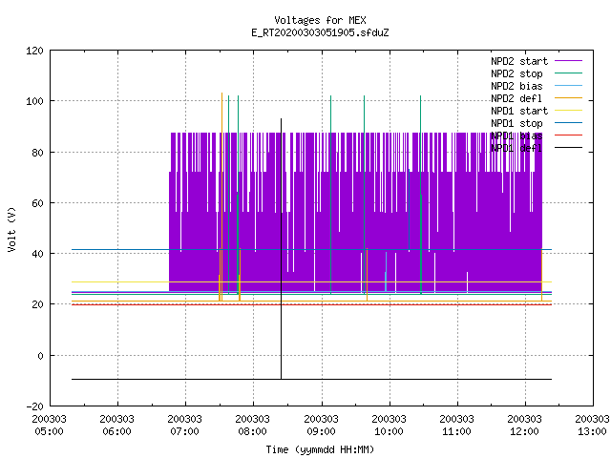Click the x-axis tick '200303 05:00'

click(x=49, y=426)
